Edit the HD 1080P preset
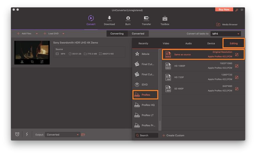The width and height of the screenshot is (256, 155). [237, 66]
